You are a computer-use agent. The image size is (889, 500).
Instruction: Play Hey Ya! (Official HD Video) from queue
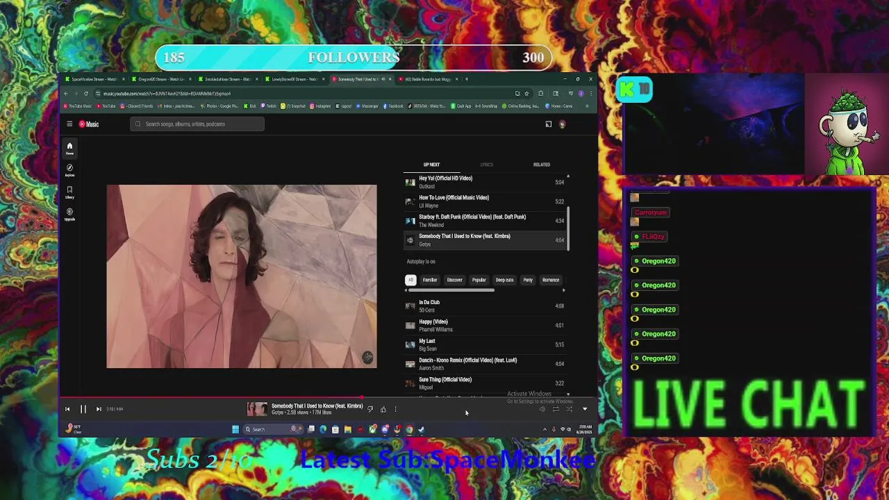(485, 182)
